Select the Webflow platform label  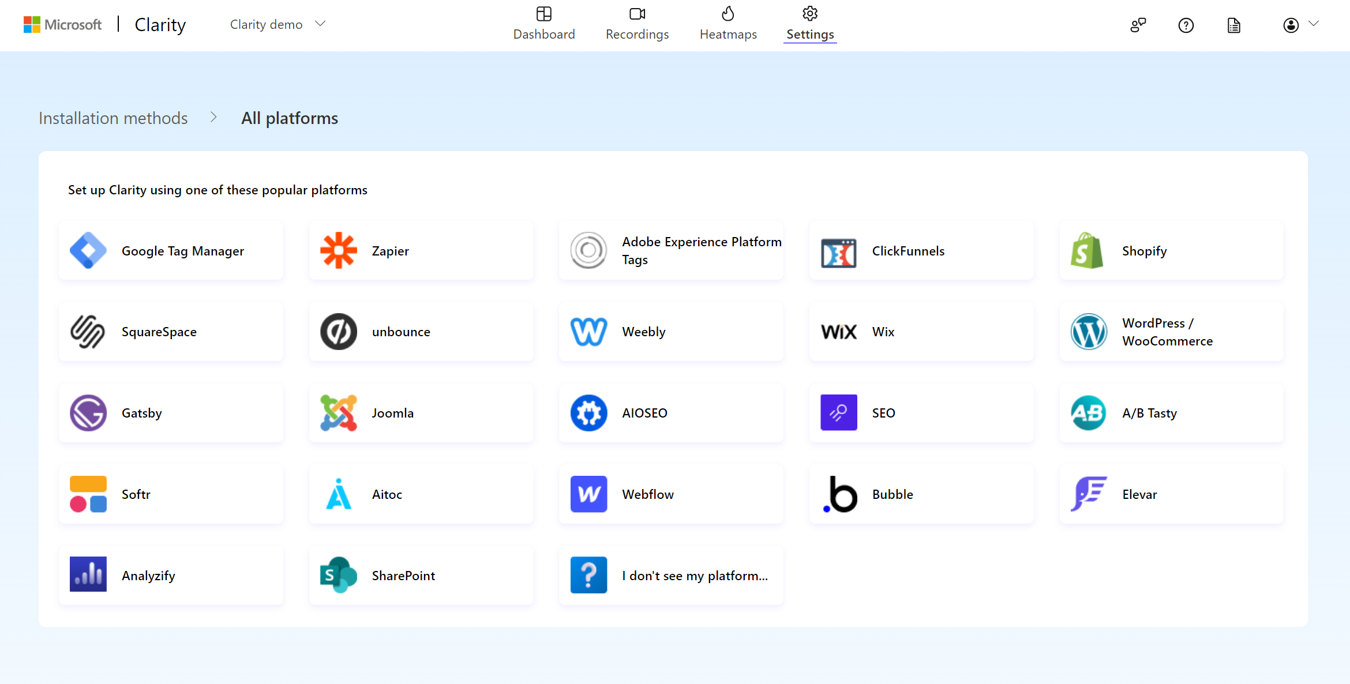648,494
